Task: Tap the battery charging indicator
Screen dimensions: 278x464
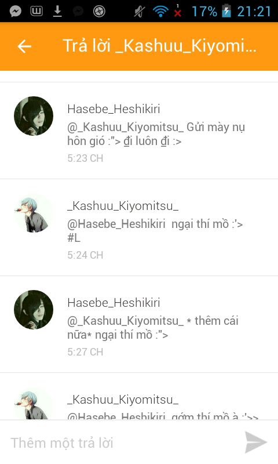Action: (x=226, y=12)
